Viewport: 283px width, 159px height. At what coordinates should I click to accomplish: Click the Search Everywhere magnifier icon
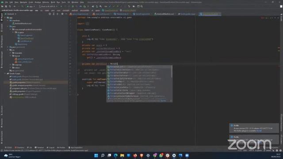[x=141, y=6]
